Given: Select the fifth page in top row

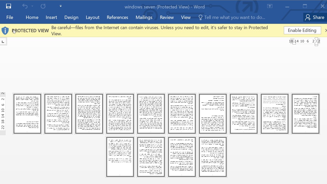Looking at the screenshot, I should (151, 114).
